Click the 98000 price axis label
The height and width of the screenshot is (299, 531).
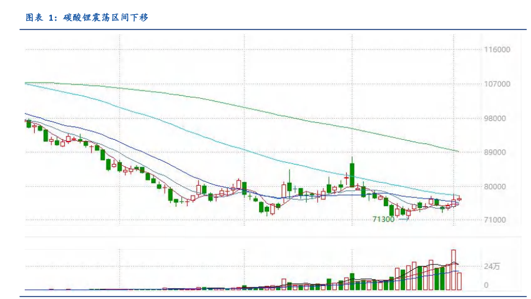(x=495, y=119)
